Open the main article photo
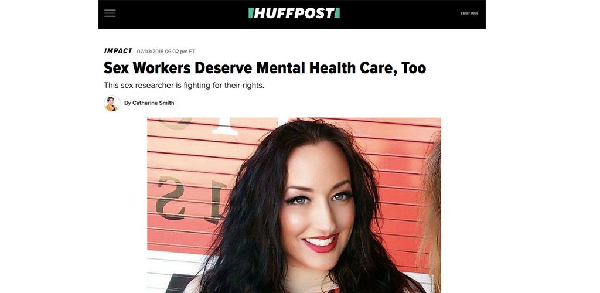The height and width of the screenshot is (293, 600). pos(294,205)
